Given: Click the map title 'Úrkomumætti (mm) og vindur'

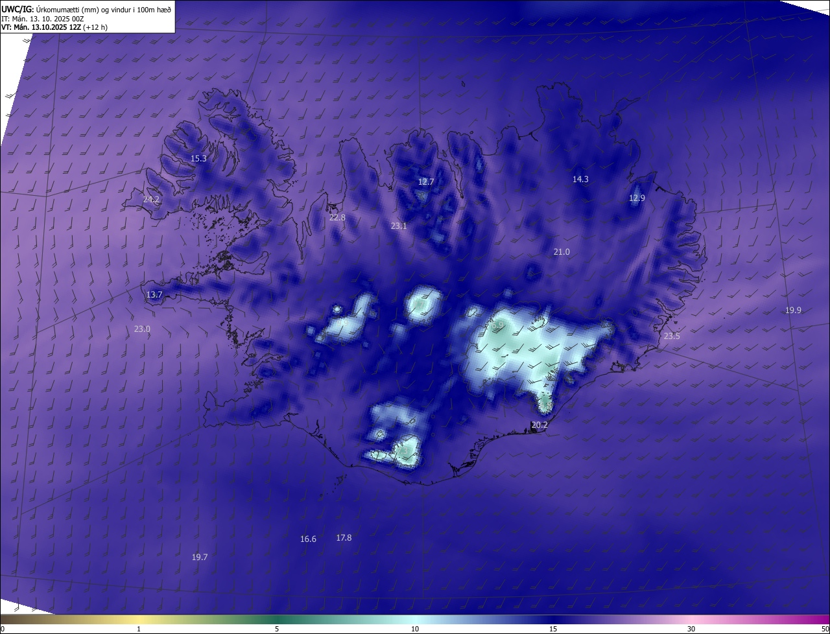Looking at the screenshot, I should coord(85,9).
